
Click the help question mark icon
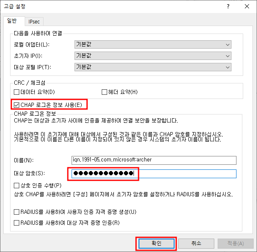[228, 6]
